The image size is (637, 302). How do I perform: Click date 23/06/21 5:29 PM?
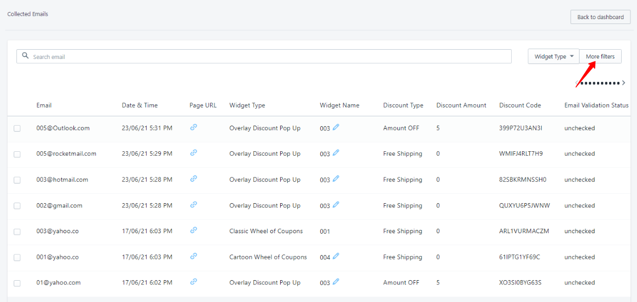(147, 153)
